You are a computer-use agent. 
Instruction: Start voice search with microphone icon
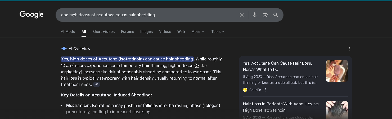(255, 15)
